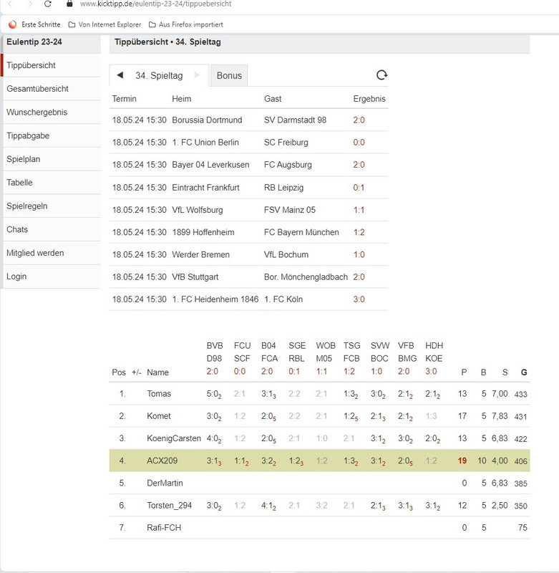The height and width of the screenshot is (573, 559).
Task: Open Erste Schritte bookmark
Action: pos(34,24)
